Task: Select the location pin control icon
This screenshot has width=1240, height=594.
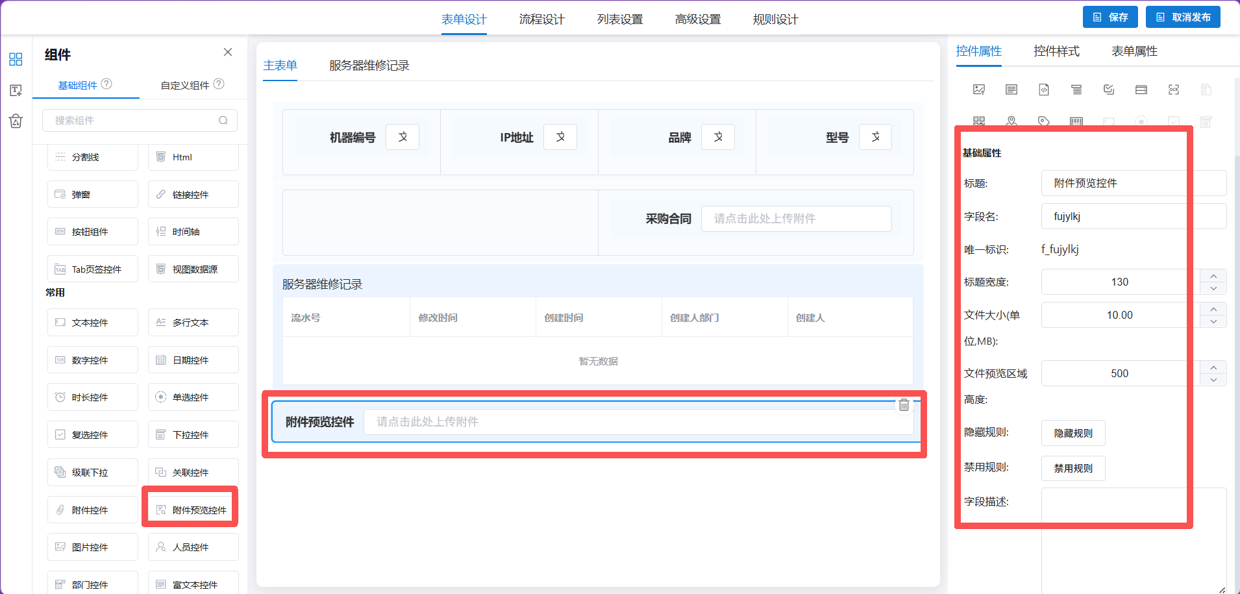Action: [x=1011, y=121]
